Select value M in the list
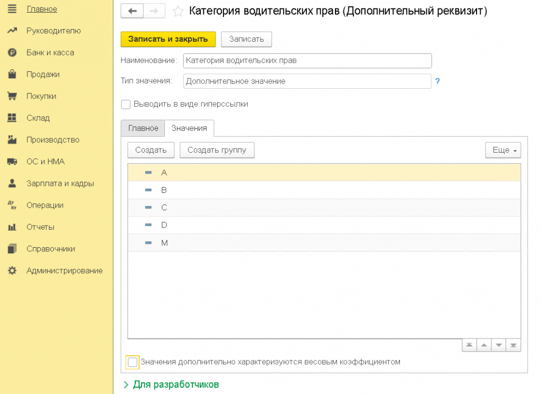 point(164,243)
